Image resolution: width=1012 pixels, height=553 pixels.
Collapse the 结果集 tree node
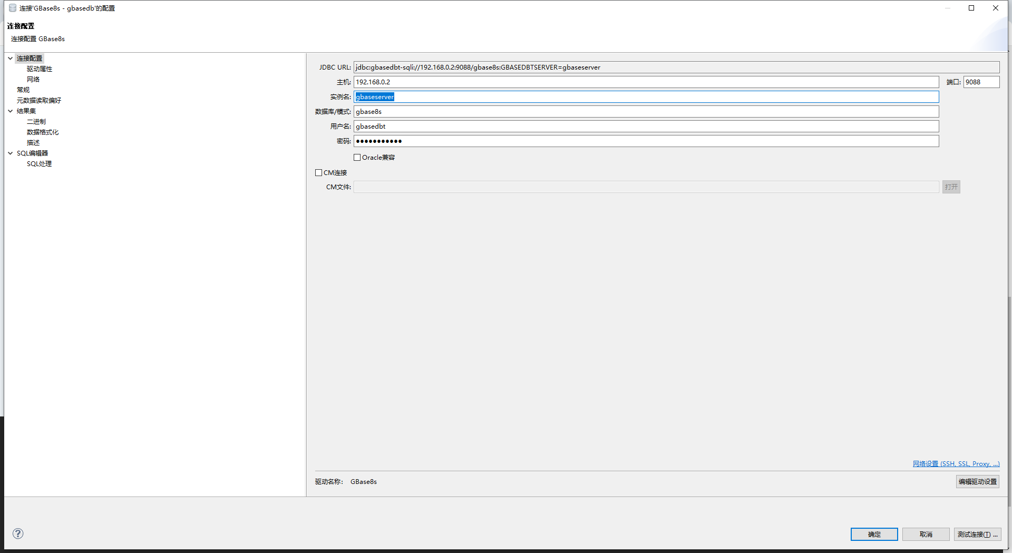tap(10, 111)
